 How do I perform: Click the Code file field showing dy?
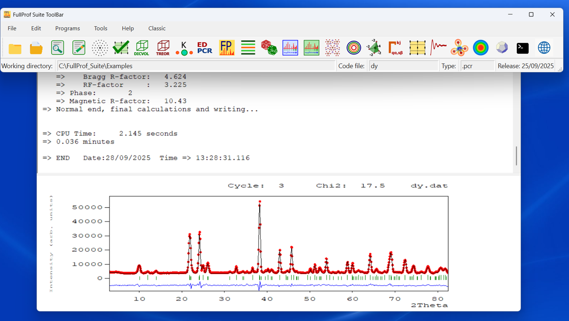pyautogui.click(x=403, y=66)
